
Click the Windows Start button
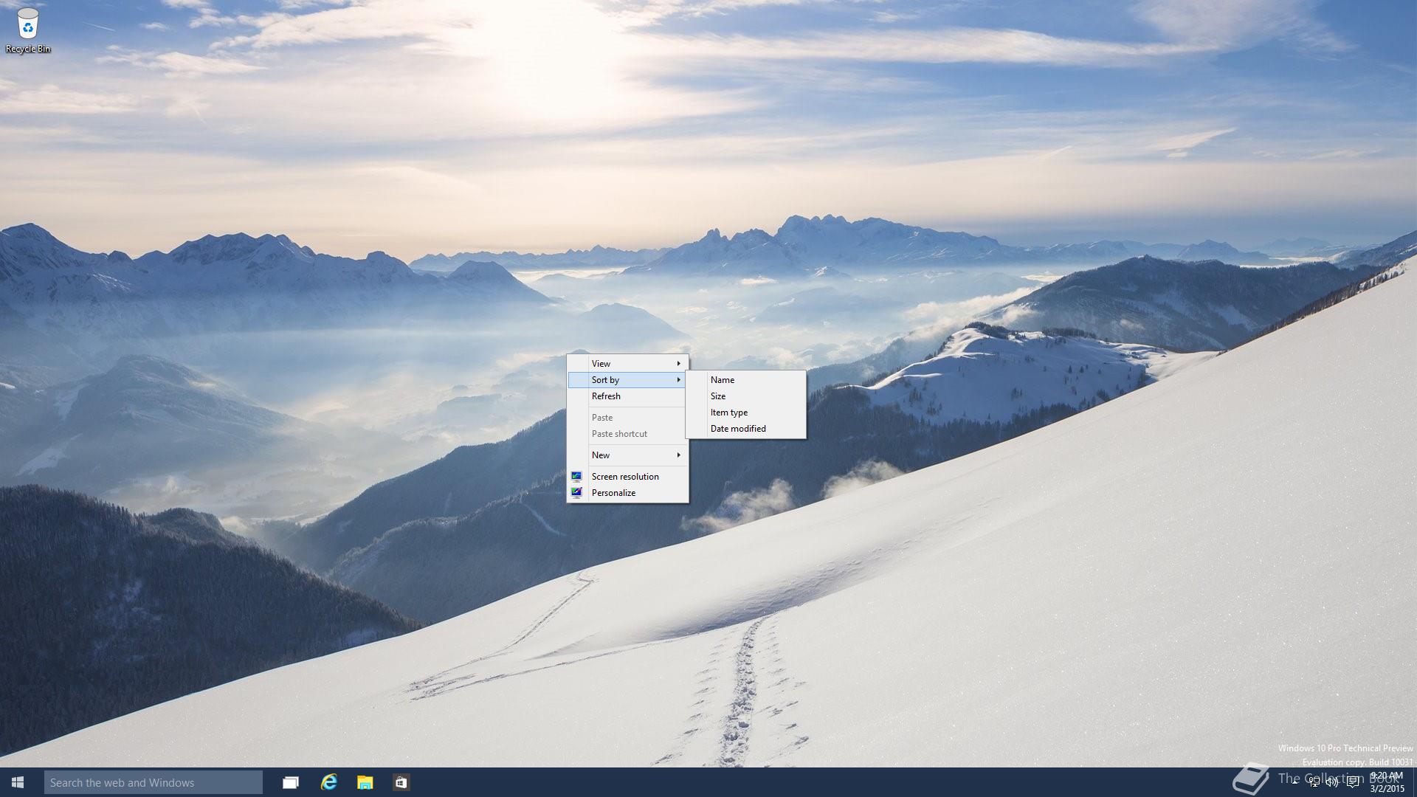coord(18,782)
